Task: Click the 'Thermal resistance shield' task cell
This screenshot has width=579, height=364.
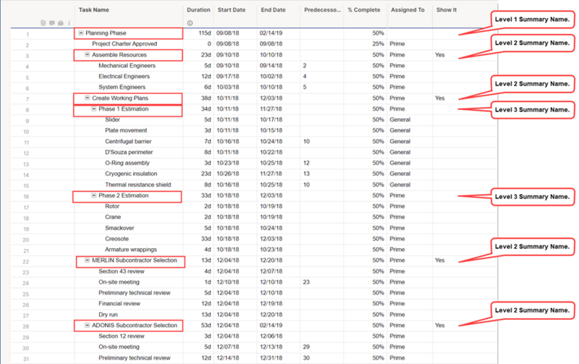Action: (138, 185)
